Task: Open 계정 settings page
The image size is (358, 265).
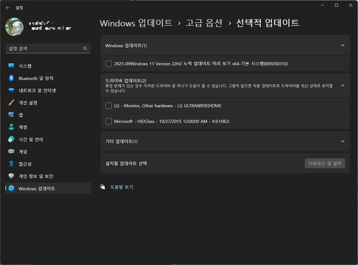Action: coord(48,127)
